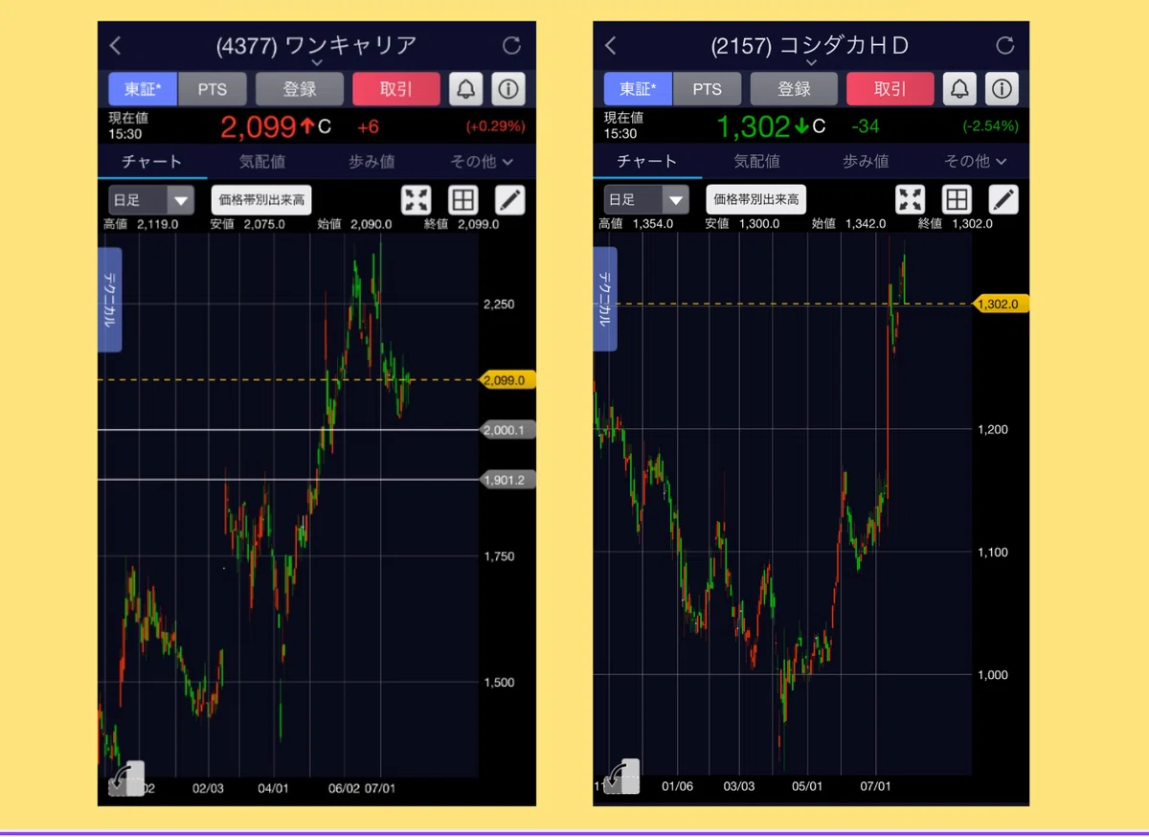Open テクニカル side panel on コシダカHD

(605, 300)
